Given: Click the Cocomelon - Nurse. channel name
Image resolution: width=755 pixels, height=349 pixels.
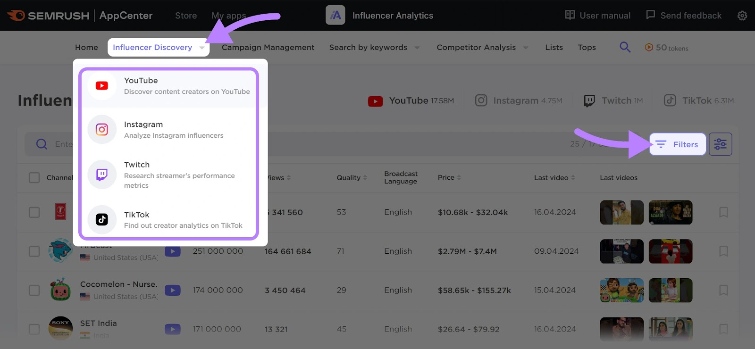Looking at the screenshot, I should (x=119, y=284).
